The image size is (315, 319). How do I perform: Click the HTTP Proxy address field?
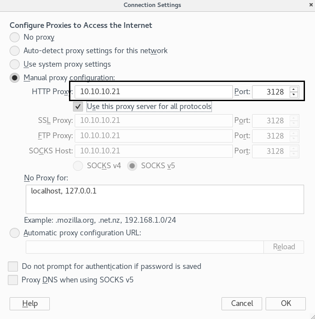pos(153,92)
